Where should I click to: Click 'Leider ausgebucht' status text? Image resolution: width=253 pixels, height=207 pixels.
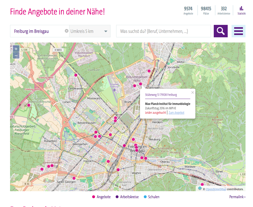coord(155,113)
